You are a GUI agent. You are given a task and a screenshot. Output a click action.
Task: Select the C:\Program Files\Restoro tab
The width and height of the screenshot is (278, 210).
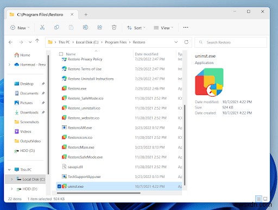coord(40,15)
